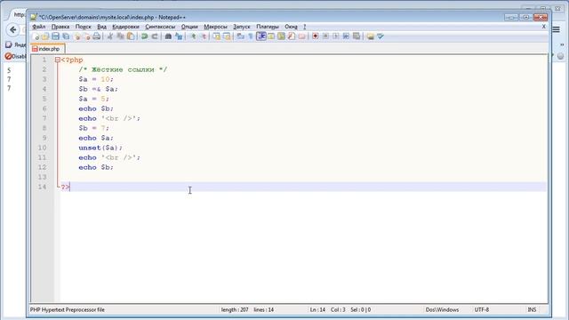The width and height of the screenshot is (569, 320).
Task: Click 'Ln : 14' in the status bar
Action: tap(317, 310)
